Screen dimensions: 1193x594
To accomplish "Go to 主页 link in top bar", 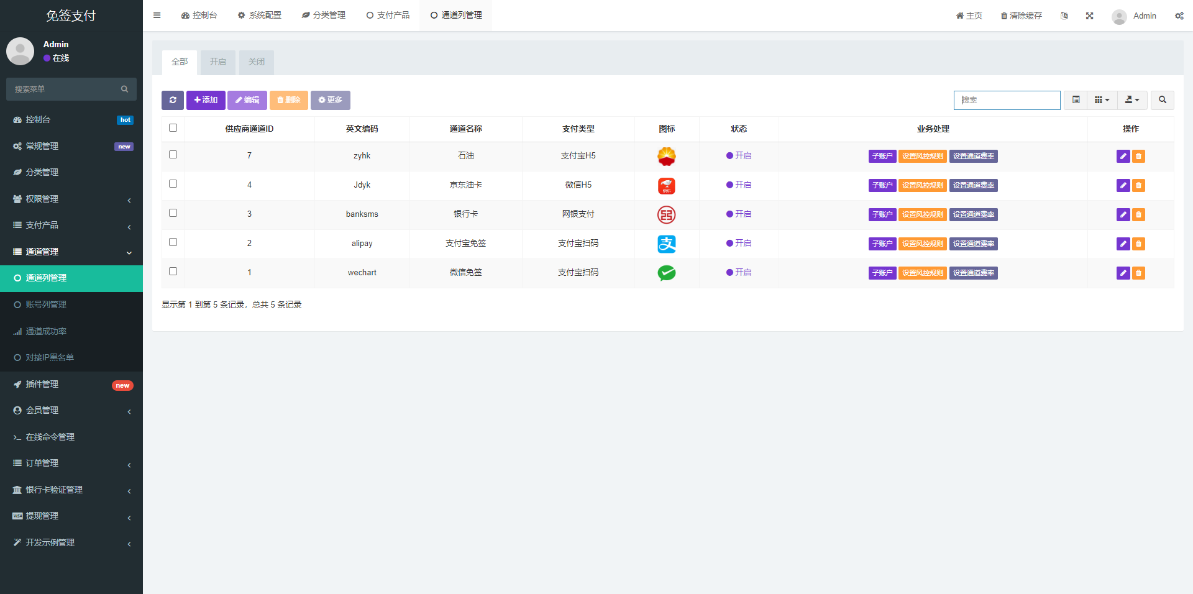I will [x=969, y=16].
